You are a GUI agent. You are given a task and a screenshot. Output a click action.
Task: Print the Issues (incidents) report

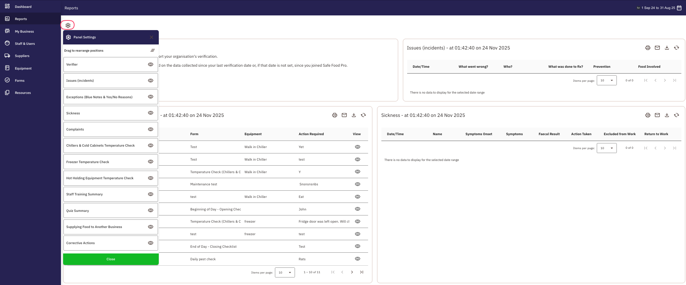click(648, 48)
